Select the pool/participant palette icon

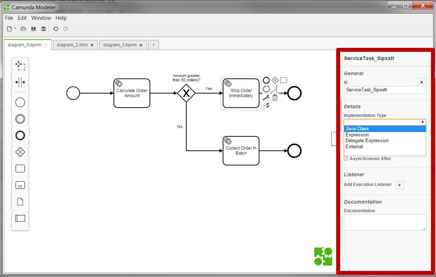(x=20, y=218)
